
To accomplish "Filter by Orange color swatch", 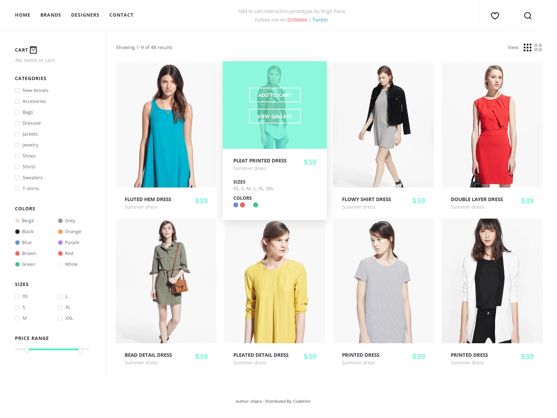I will coord(60,232).
